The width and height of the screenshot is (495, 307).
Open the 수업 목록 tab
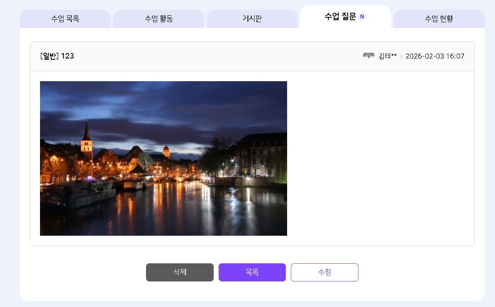pyautogui.click(x=65, y=19)
